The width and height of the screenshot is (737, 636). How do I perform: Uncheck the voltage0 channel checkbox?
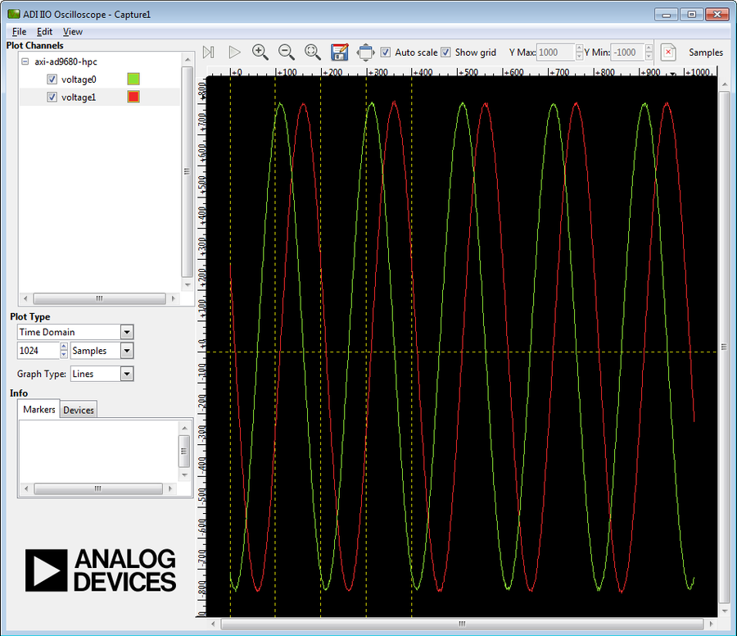pos(52,79)
